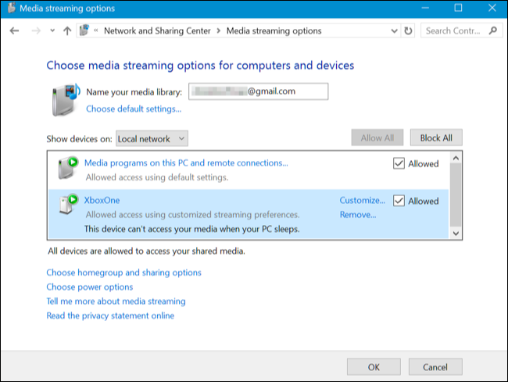
Task: Go back with the back arrow
Action: 14,30
